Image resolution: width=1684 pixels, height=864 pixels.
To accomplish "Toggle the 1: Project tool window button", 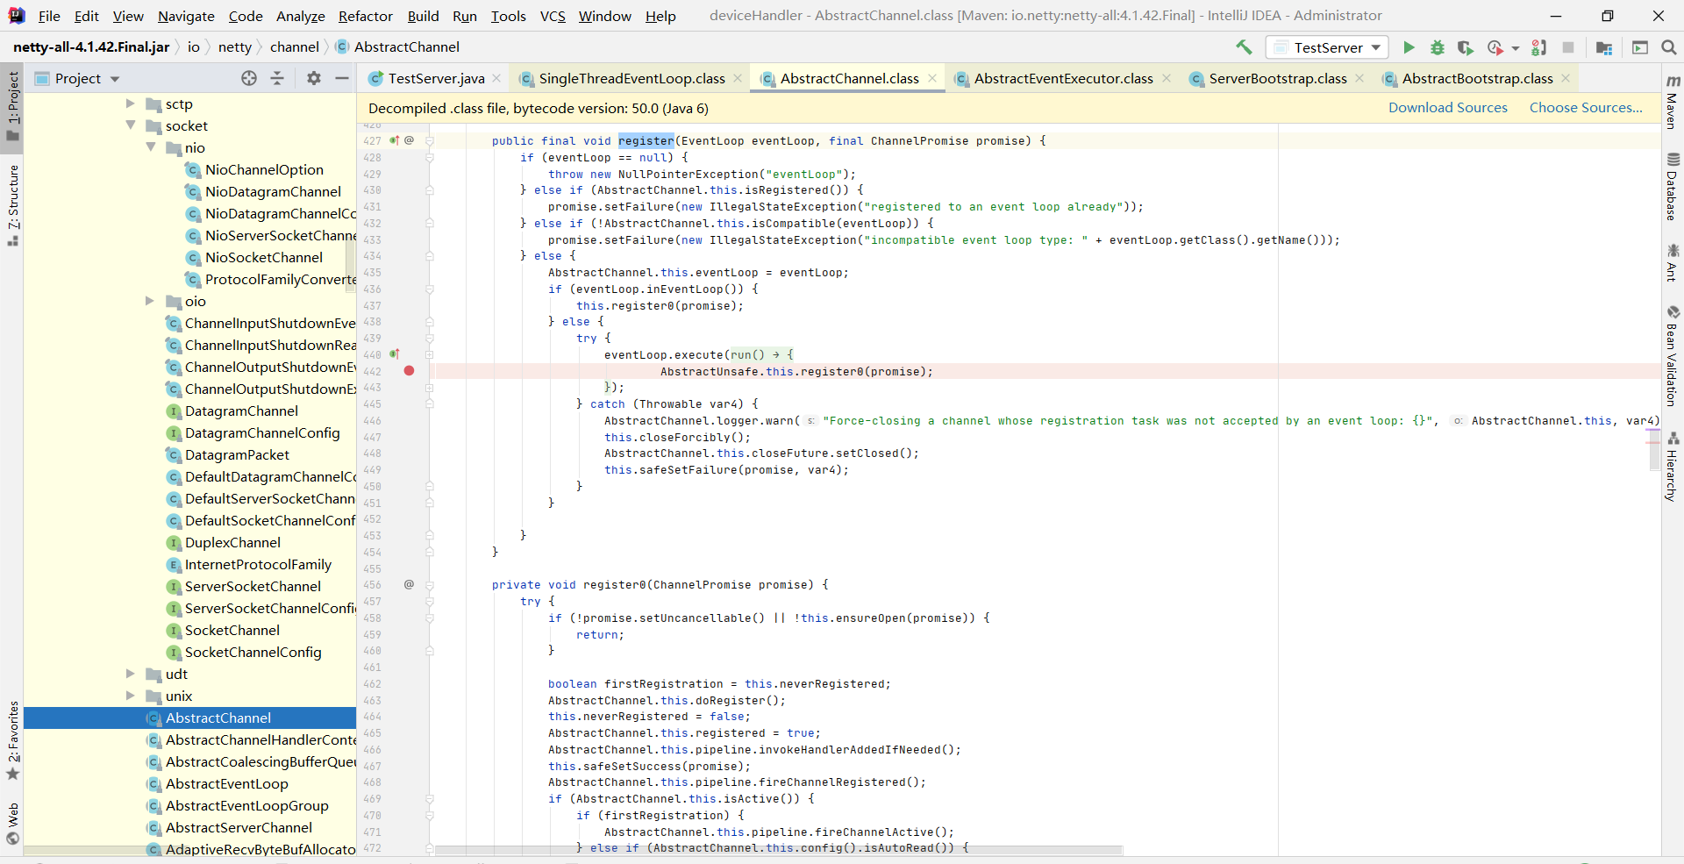I will [12, 107].
